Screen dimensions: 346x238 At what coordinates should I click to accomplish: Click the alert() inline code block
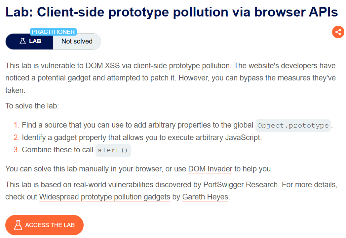[113, 150]
